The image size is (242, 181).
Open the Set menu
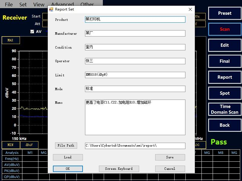(23, 5)
